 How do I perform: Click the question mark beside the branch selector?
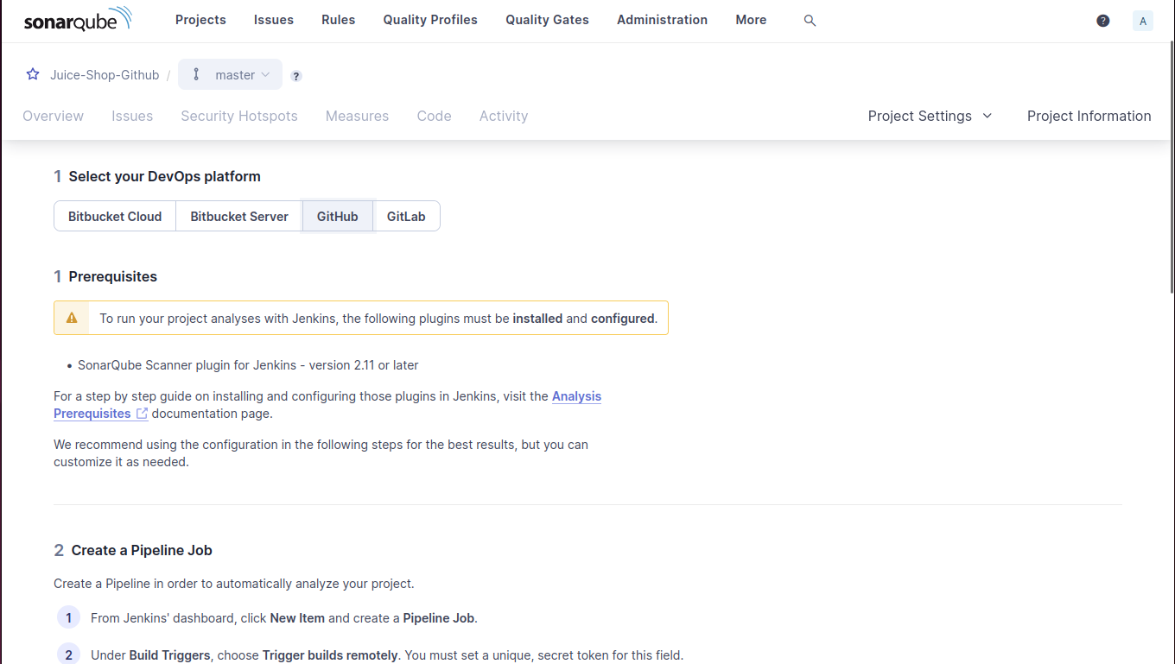(295, 76)
